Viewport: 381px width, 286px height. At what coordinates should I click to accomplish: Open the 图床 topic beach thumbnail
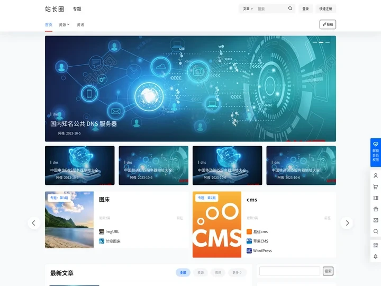[x=69, y=220]
